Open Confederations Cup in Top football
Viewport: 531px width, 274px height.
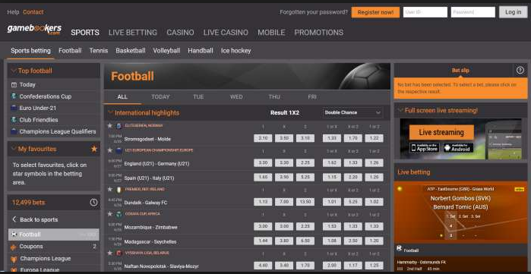46,96
